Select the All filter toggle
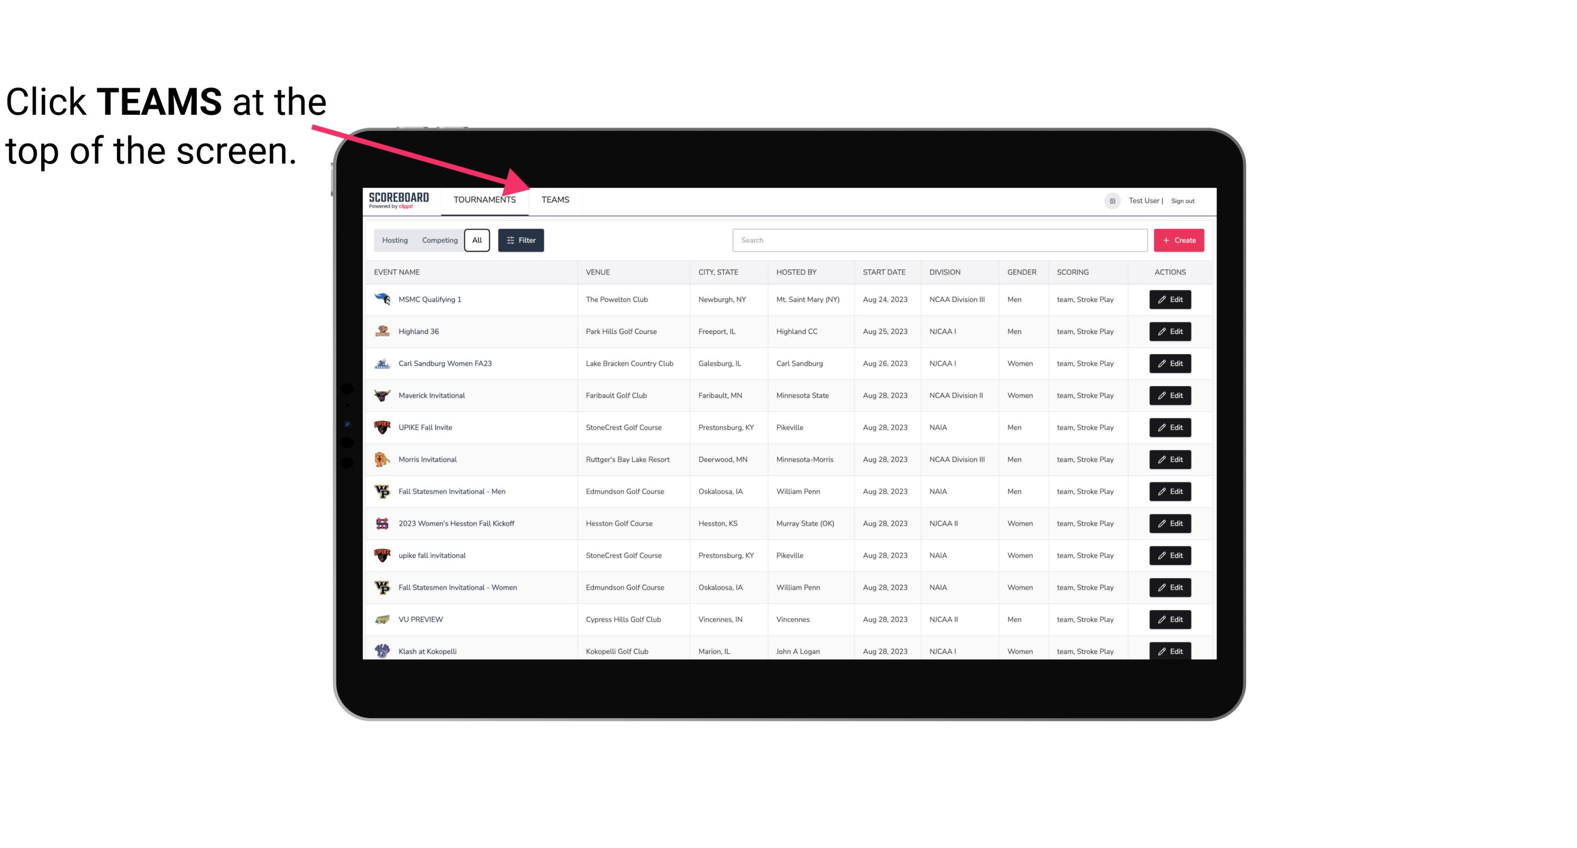Screen dimensions: 1577x848 476,239
